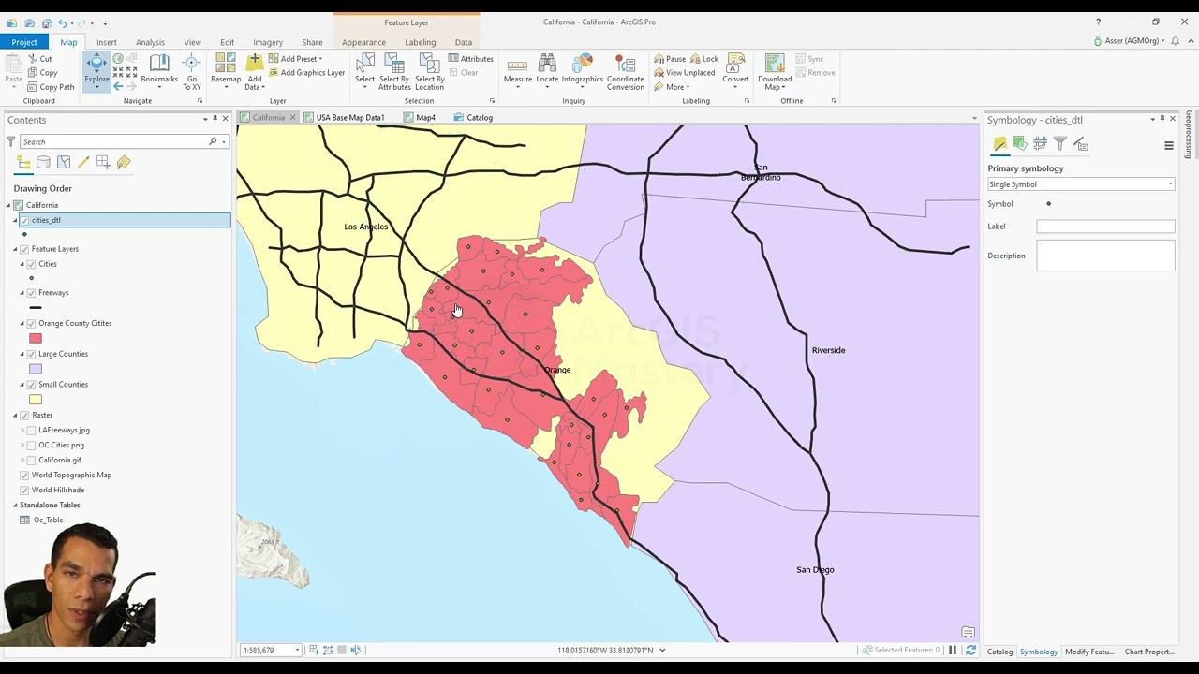This screenshot has height=674, width=1199.
Task: Collapse the Standalone Tables section
Action: [x=15, y=505]
